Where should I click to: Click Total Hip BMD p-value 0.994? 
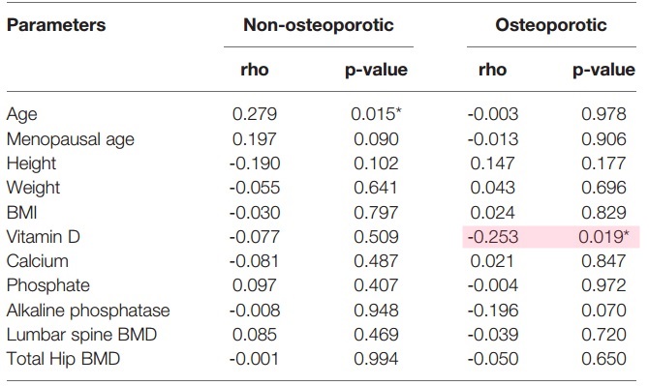point(376,359)
